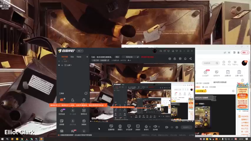Hide the 全屏1 source with eye icon
Viewport: 251px width, 141px height.
click(59, 65)
